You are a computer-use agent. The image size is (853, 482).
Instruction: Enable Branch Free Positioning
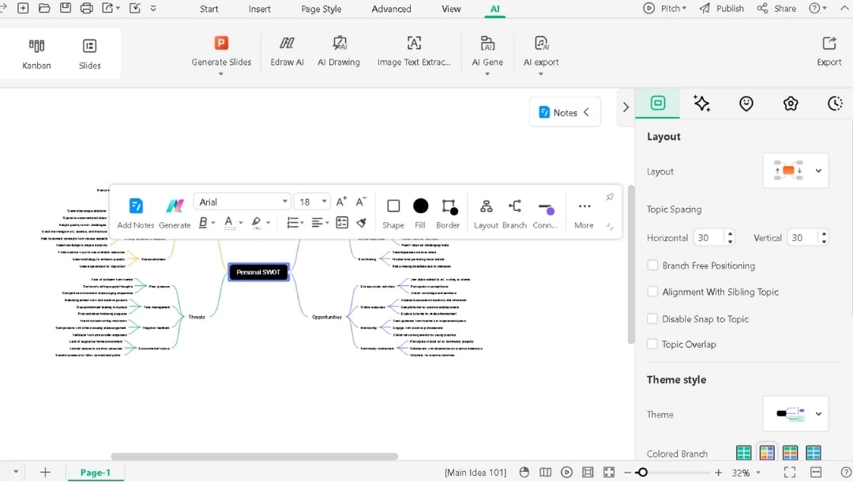coord(652,265)
